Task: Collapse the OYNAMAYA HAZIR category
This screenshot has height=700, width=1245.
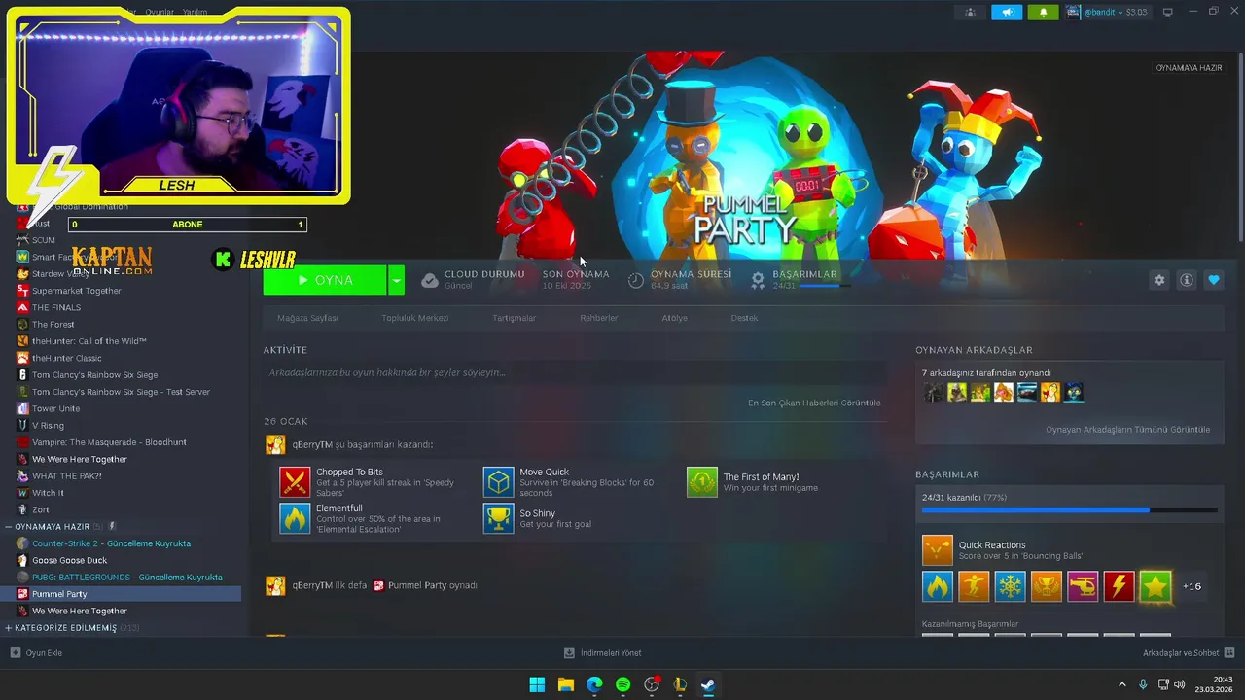Action: [x=9, y=527]
